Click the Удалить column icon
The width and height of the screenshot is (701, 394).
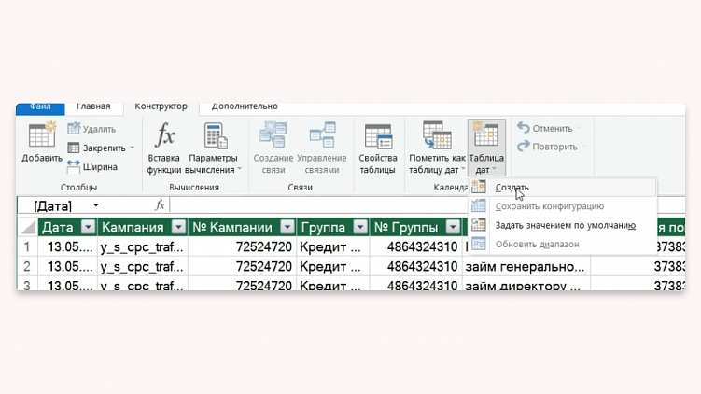pos(74,129)
